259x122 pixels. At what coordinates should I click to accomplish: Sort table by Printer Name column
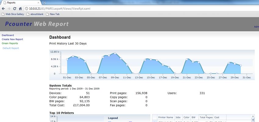click(x=165, y=117)
